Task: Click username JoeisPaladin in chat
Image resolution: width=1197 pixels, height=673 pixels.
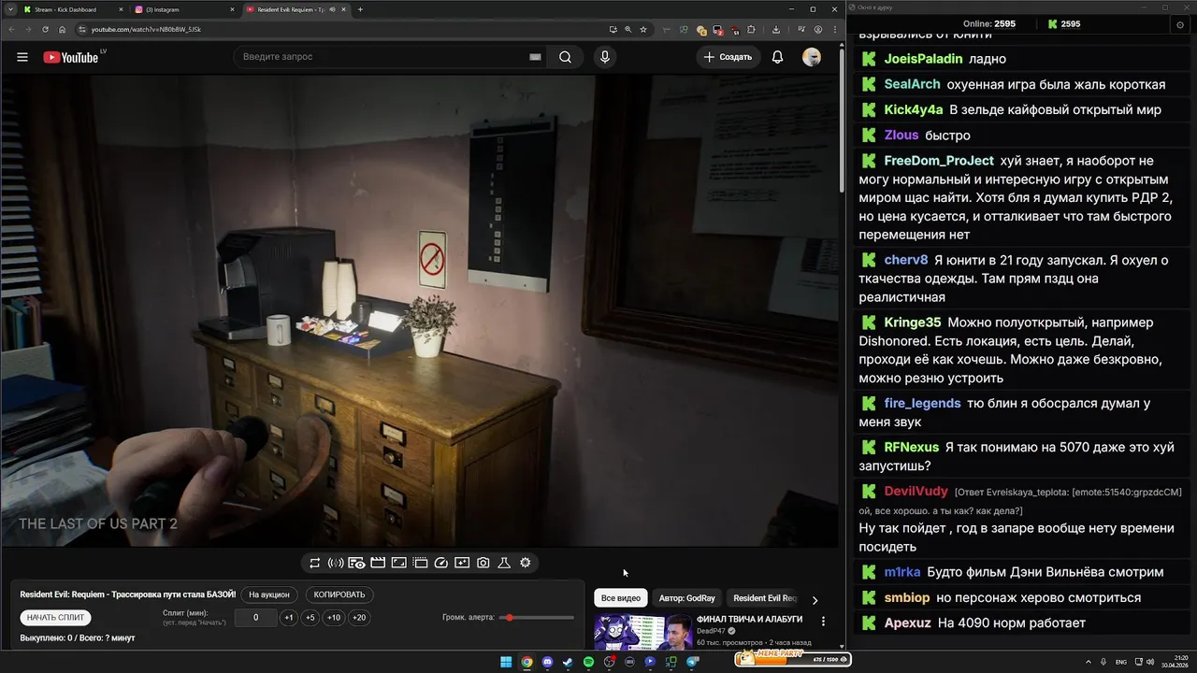Action: (923, 59)
